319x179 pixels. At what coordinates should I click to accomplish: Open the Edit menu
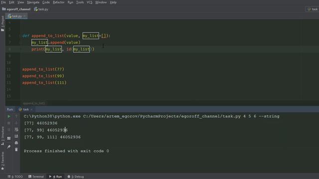(11, 2)
